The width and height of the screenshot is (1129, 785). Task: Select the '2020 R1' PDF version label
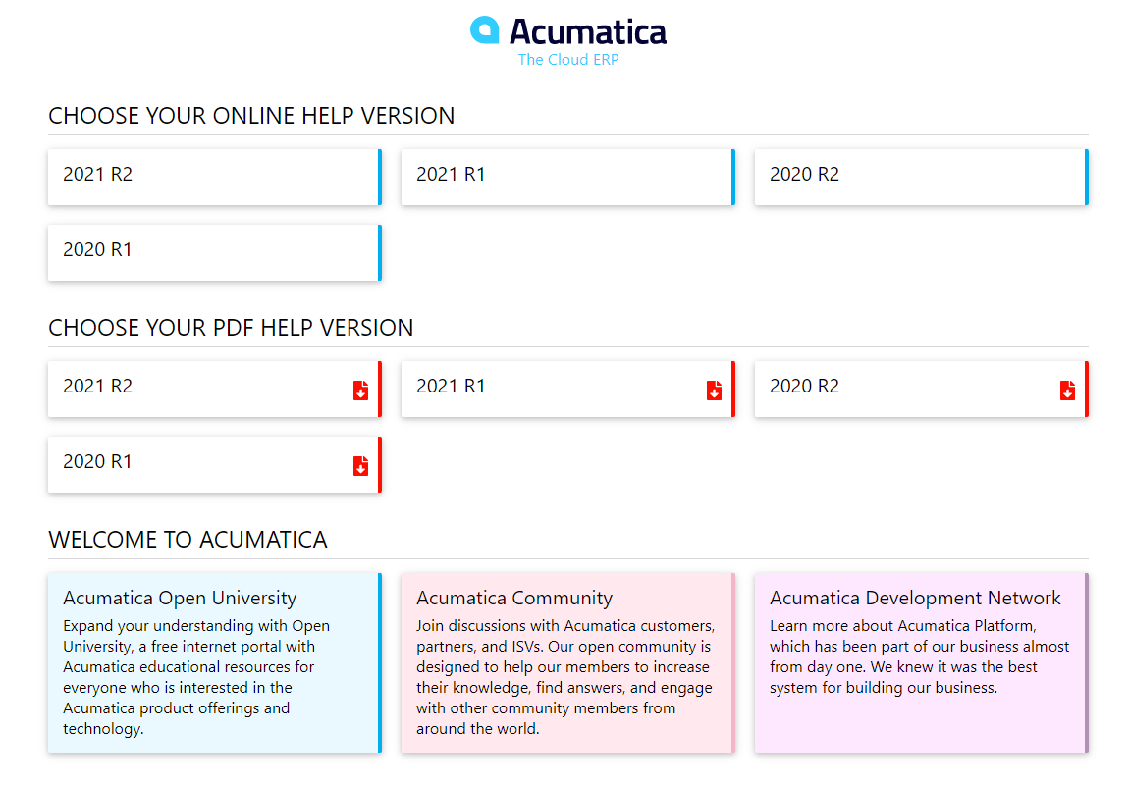click(x=98, y=462)
